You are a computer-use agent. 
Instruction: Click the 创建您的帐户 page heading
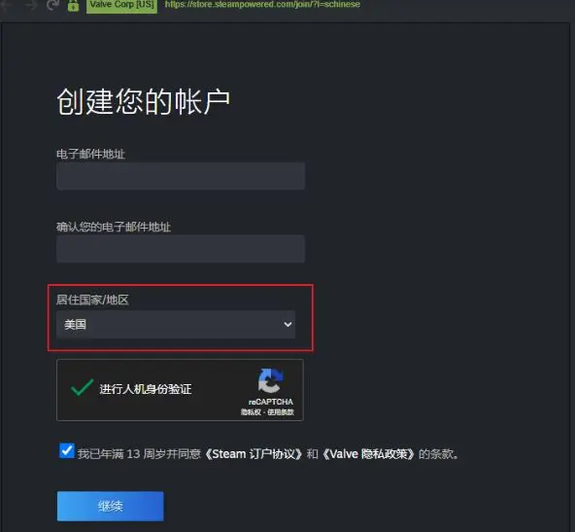tap(144, 102)
